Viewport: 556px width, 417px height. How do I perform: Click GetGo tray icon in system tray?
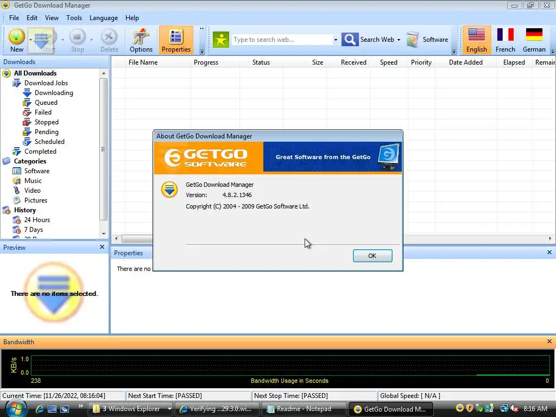coord(460,408)
